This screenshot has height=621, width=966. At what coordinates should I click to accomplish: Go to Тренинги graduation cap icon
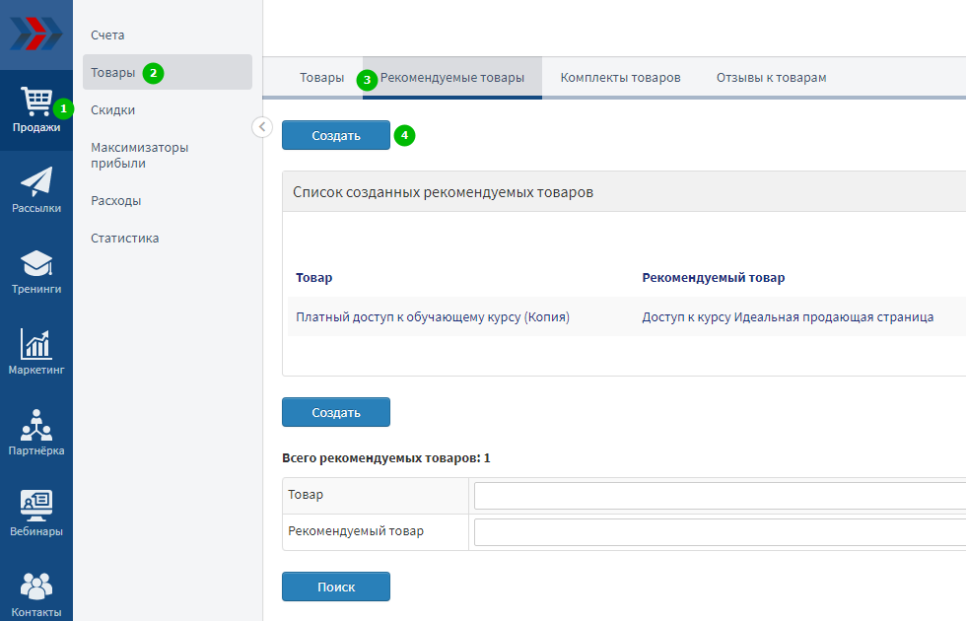(36, 271)
